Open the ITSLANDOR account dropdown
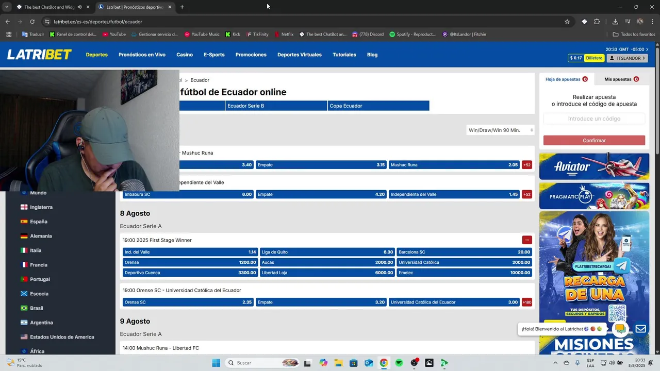The image size is (660, 371). pos(627,58)
